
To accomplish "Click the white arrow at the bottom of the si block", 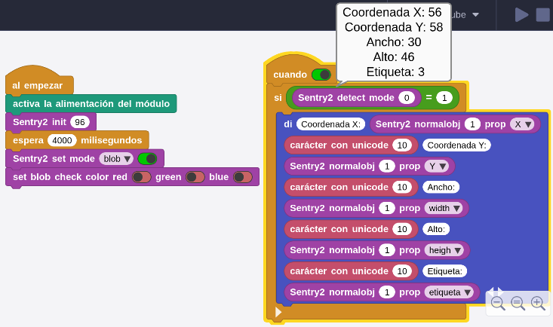I will [278, 312].
